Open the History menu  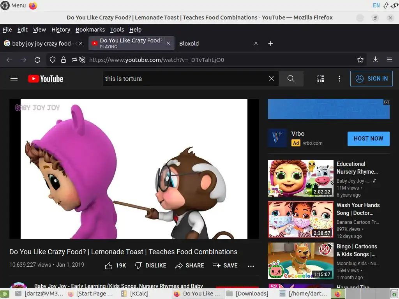coord(61,30)
